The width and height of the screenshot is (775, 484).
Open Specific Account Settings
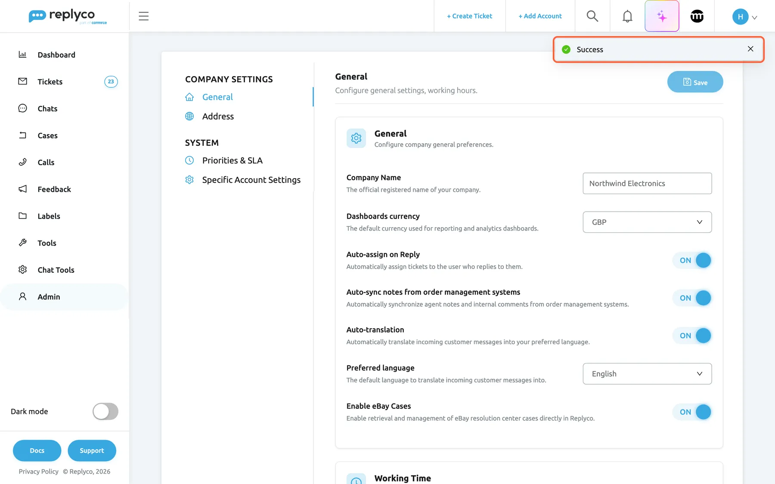coord(251,180)
